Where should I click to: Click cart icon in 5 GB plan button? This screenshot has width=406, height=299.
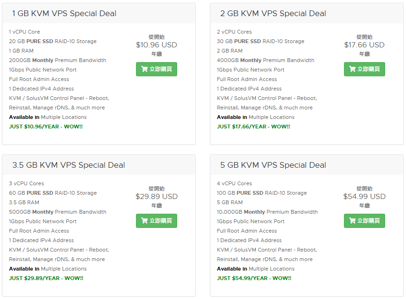point(352,220)
